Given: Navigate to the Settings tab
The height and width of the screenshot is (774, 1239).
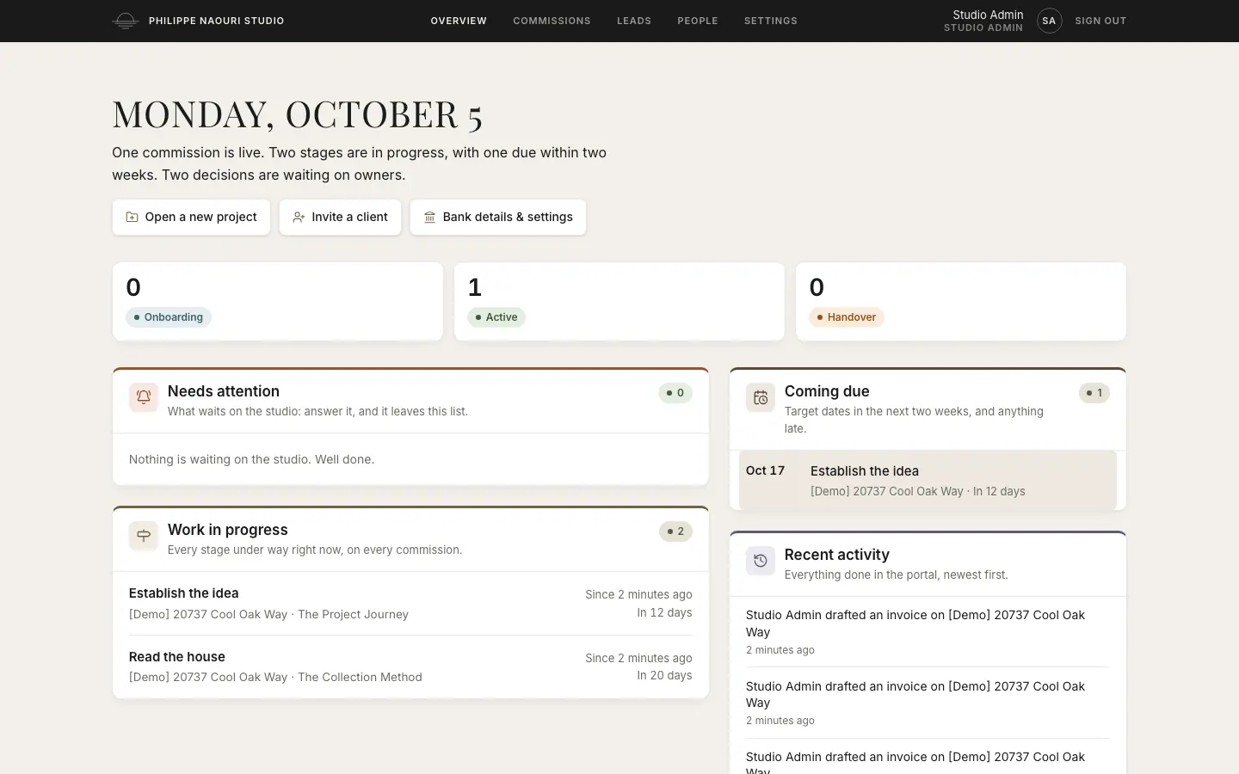Looking at the screenshot, I should pyautogui.click(x=771, y=21).
